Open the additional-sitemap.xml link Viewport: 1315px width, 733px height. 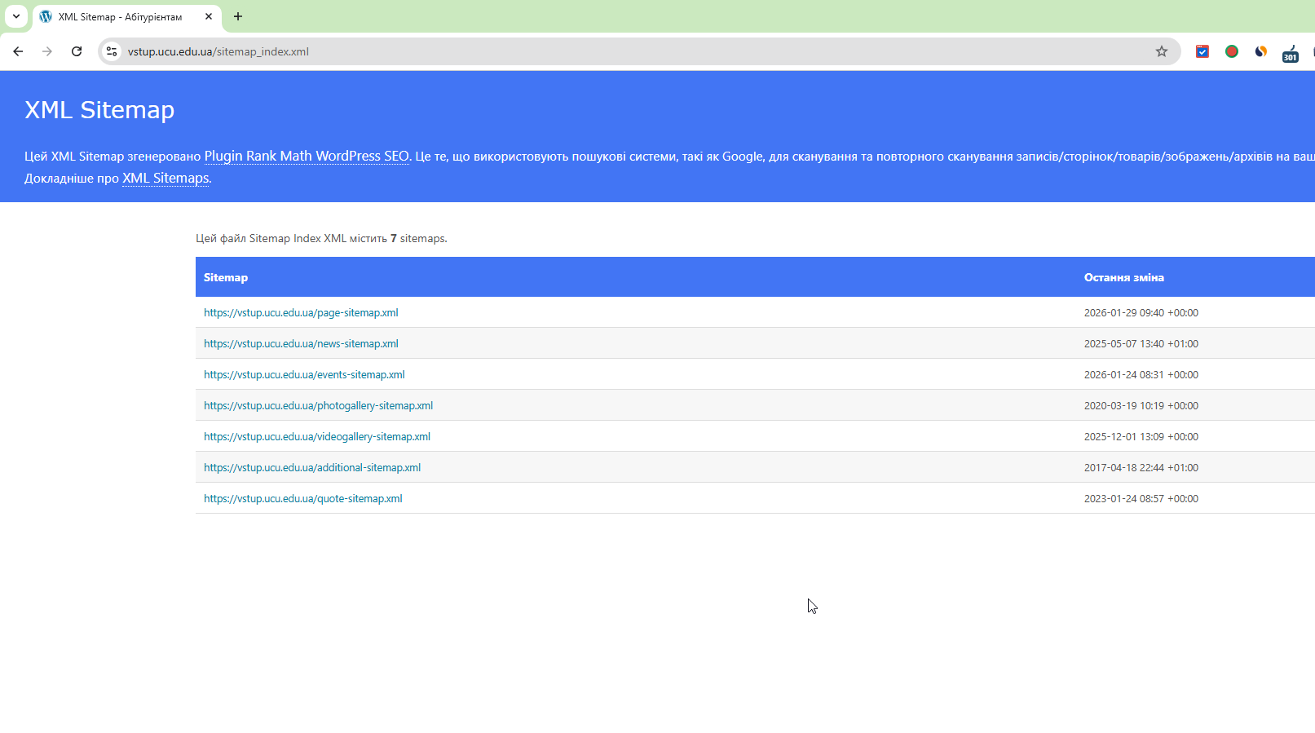coord(312,467)
